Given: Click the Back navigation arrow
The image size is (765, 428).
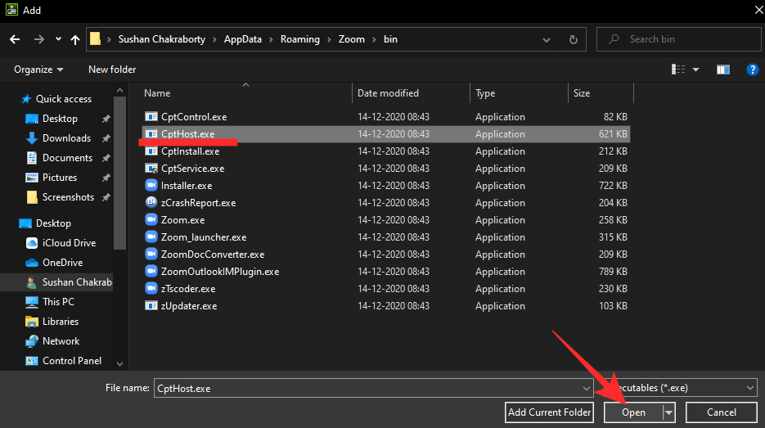Looking at the screenshot, I should tap(16, 39).
